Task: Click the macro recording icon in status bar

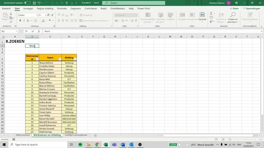Action: (14, 139)
